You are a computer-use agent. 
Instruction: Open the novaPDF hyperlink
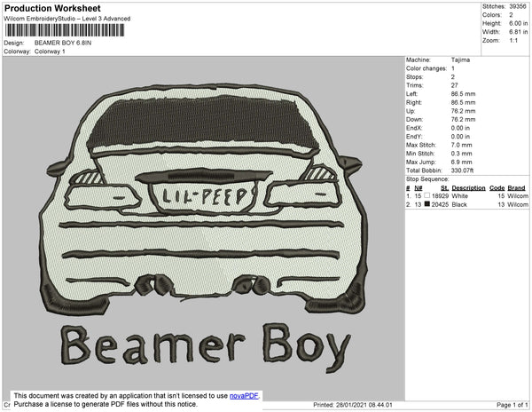244,396
